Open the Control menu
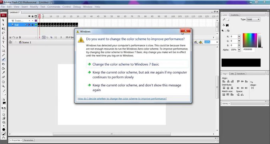Image resolution: width=270 pixels, height=144 pixels. pyautogui.click(x=66, y=7)
